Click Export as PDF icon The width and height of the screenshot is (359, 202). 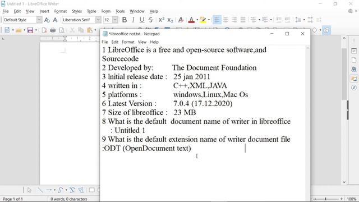click(44, 30)
